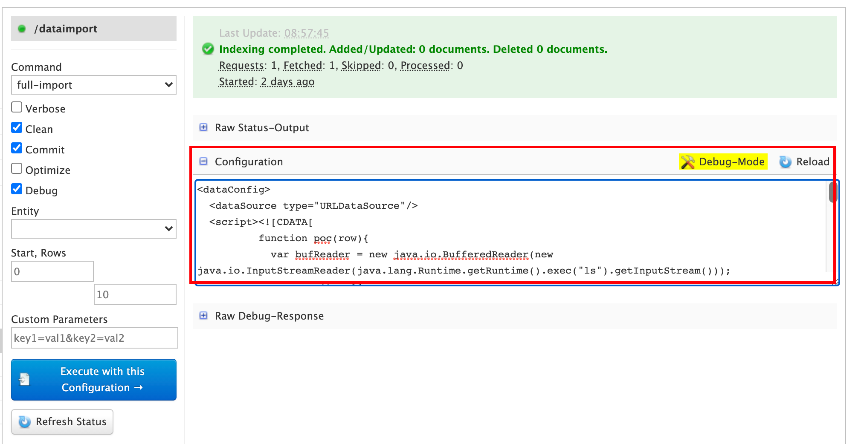This screenshot has height=444, width=864.
Task: Click document icon on Execute button
Action: click(x=25, y=379)
